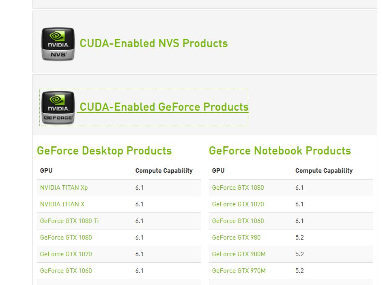Open NVIDIA TITAN Xp desktop link

[x=64, y=188]
